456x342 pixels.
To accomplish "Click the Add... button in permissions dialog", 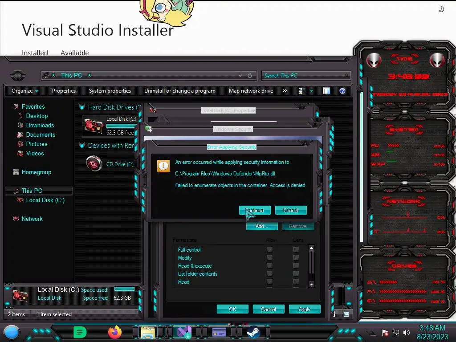I will [x=262, y=226].
